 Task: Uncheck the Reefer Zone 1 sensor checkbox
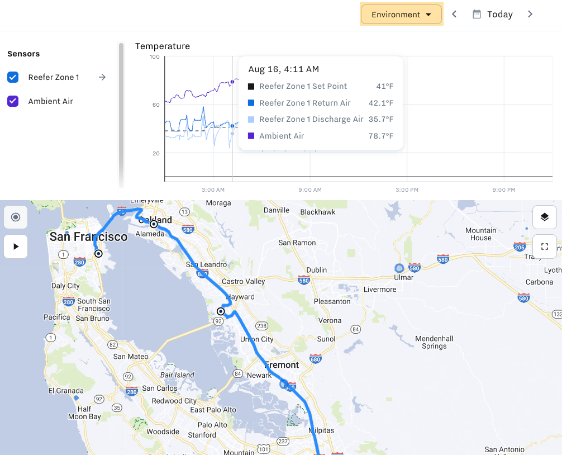[13, 77]
